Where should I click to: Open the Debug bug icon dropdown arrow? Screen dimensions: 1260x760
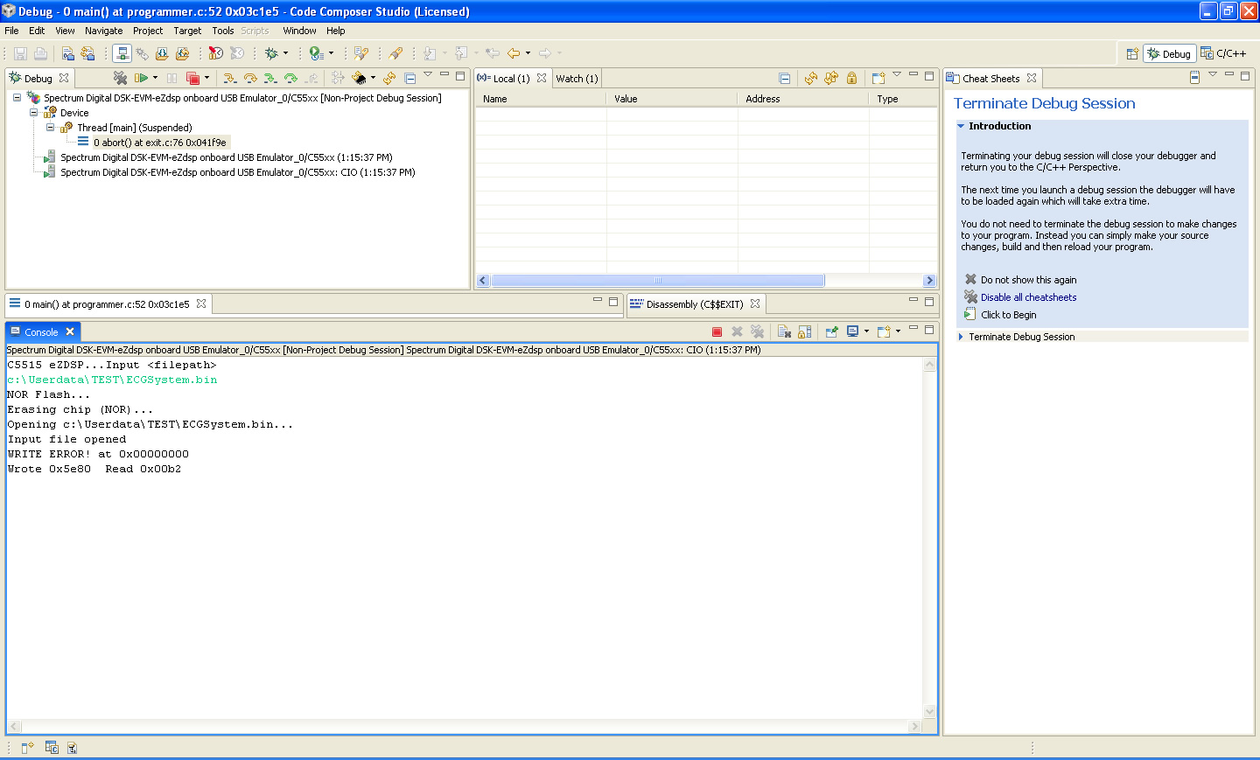coord(285,53)
